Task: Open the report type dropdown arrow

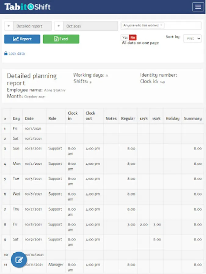Action: pos(9,26)
